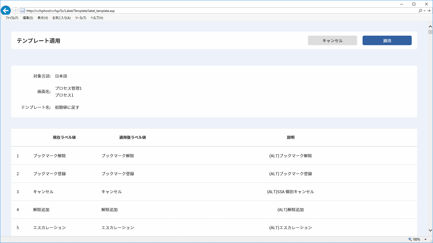Viewport: 433px width, 243px height.
Task: Open the zoom level dropdown arrow
Action: pos(425,239)
